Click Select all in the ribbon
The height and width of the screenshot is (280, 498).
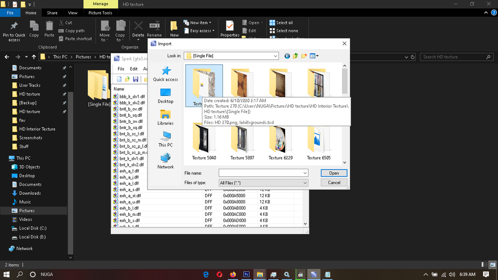tap(281, 23)
